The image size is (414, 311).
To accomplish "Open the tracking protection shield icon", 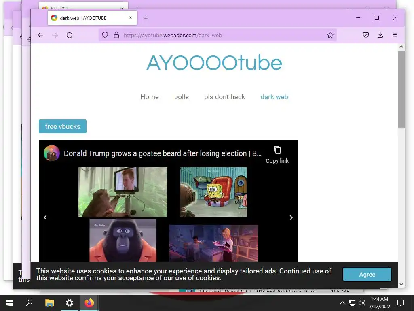I will (x=105, y=35).
